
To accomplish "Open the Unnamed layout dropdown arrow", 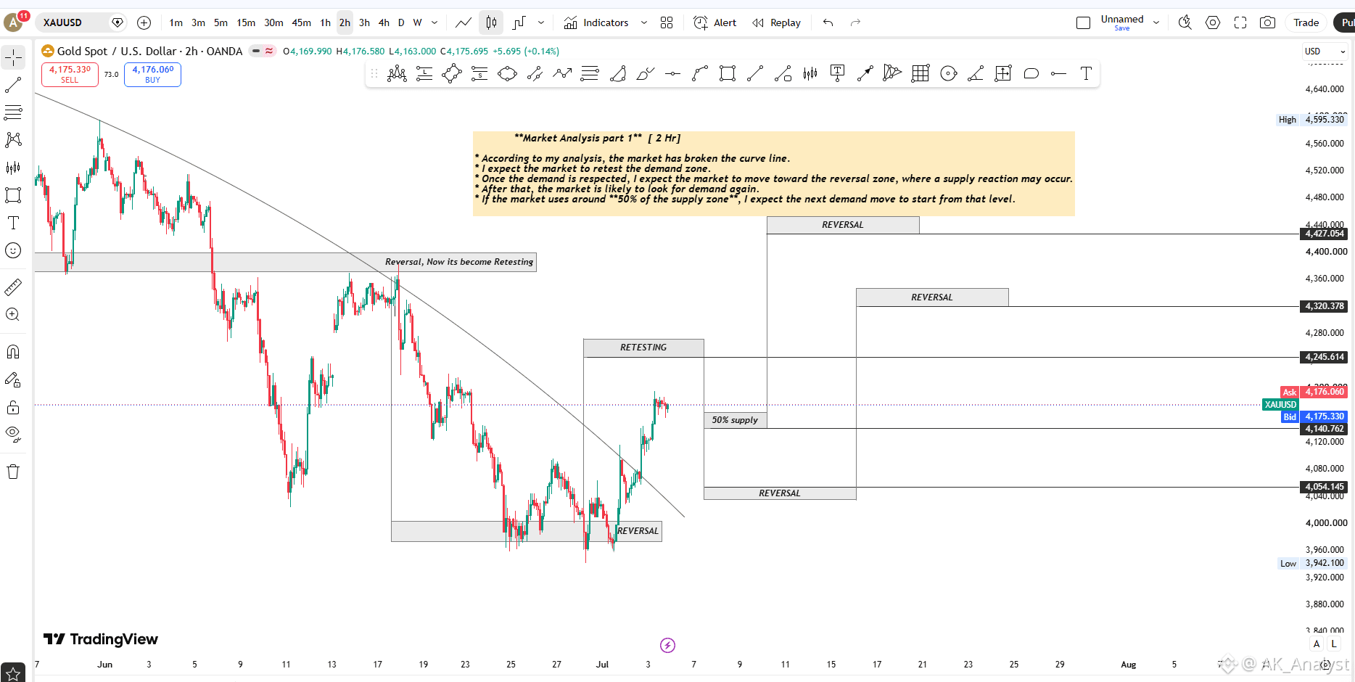I will pos(1156,22).
